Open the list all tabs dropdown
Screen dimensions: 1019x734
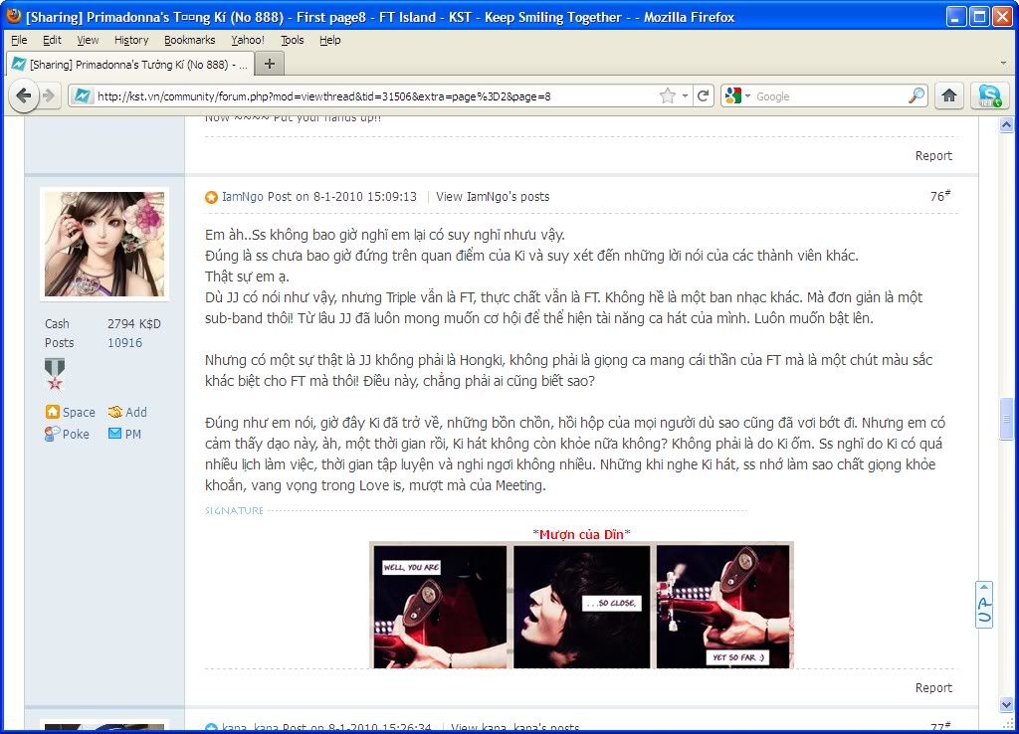(1003, 64)
